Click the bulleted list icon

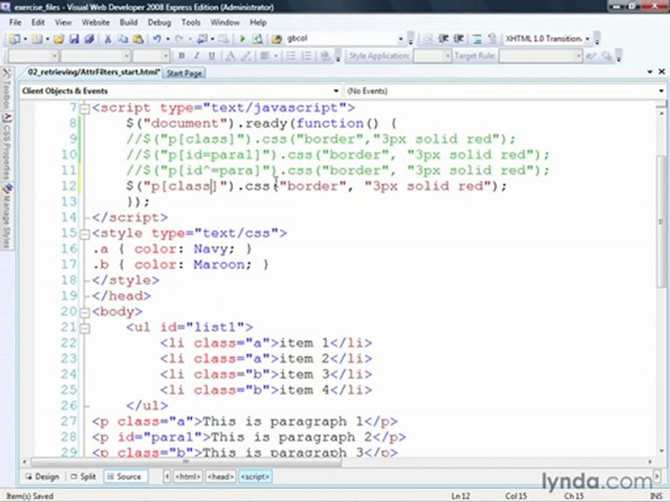pos(291,56)
